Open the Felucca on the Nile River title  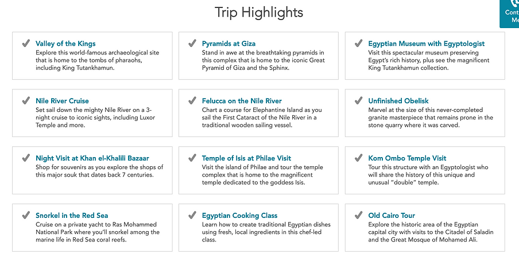[x=242, y=101]
